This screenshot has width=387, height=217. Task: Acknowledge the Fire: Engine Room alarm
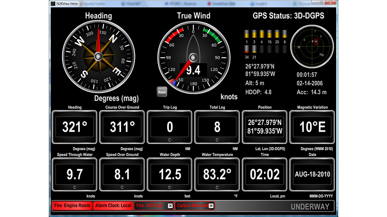click(72, 206)
